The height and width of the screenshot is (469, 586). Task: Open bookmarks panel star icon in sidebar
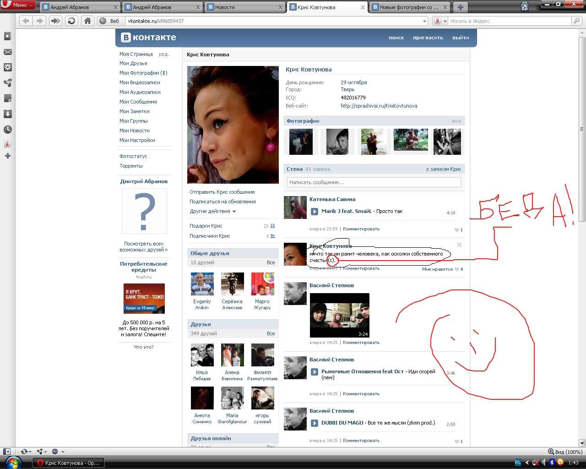click(7, 36)
